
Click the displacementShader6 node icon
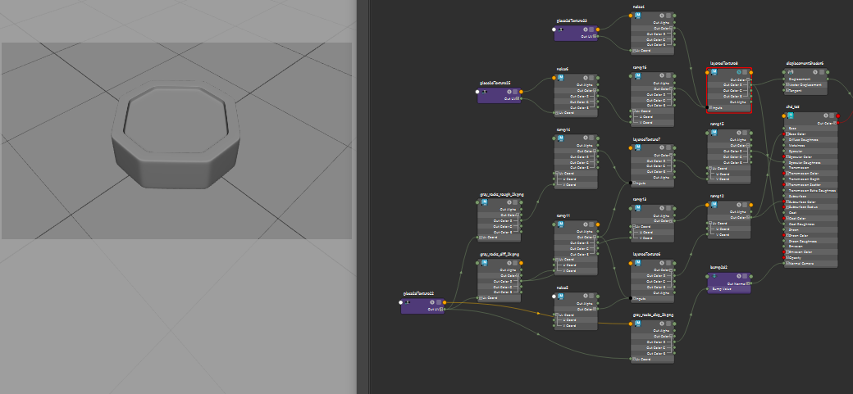791,71
